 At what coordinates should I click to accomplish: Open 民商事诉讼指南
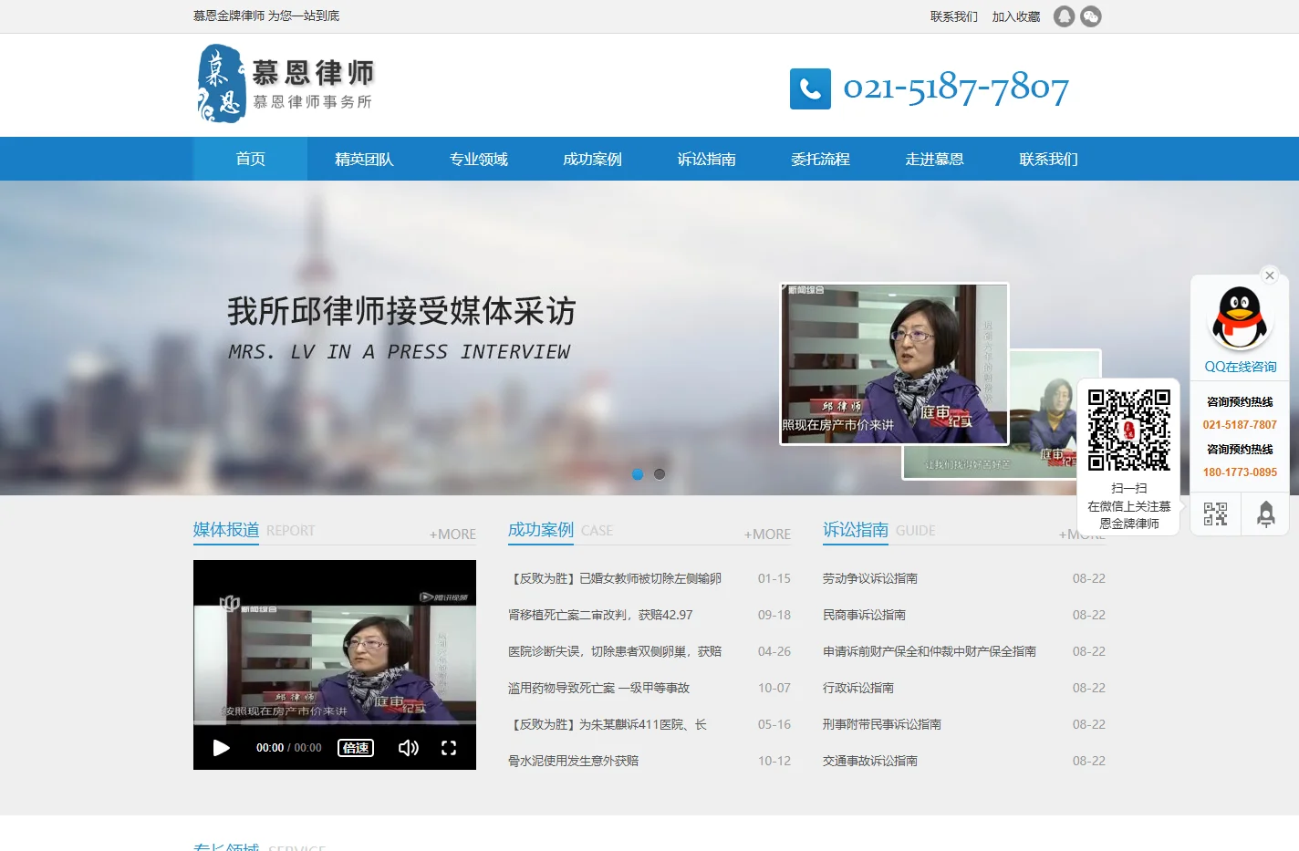tap(864, 615)
